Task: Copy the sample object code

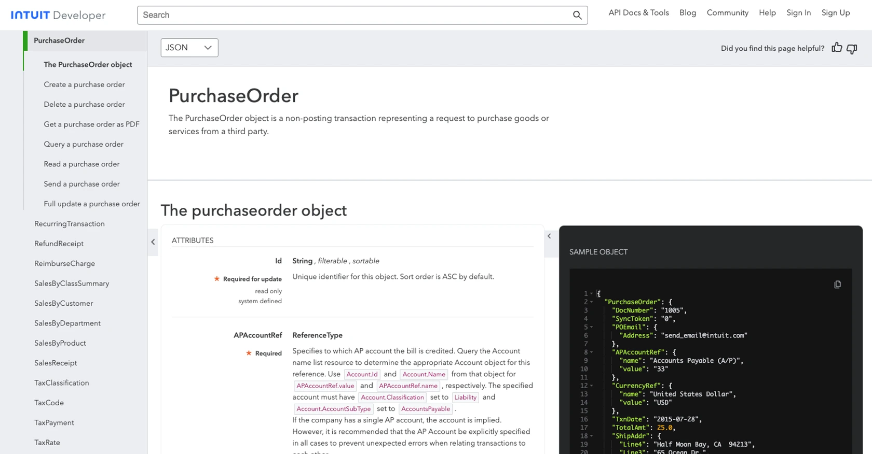Action: (x=837, y=285)
